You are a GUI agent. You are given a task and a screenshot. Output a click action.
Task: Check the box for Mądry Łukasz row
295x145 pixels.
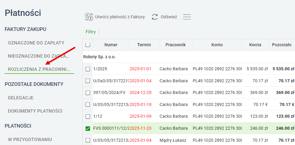(88, 140)
